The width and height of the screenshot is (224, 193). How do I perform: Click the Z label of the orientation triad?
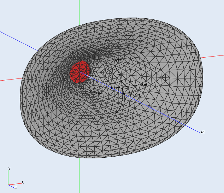coord(16,187)
